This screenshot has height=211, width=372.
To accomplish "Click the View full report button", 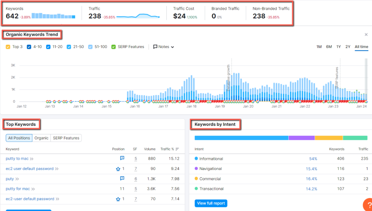I will click(x=211, y=204).
